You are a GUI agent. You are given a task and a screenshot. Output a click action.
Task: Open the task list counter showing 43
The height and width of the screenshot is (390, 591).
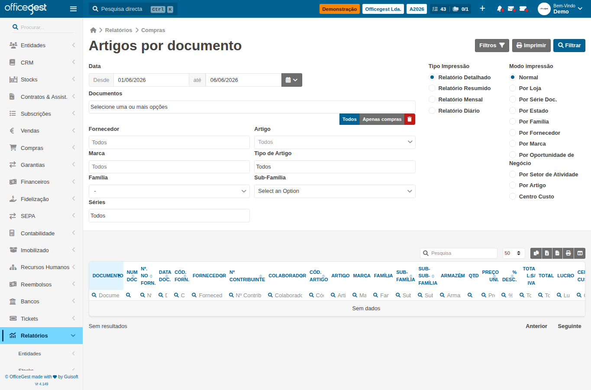pyautogui.click(x=439, y=9)
